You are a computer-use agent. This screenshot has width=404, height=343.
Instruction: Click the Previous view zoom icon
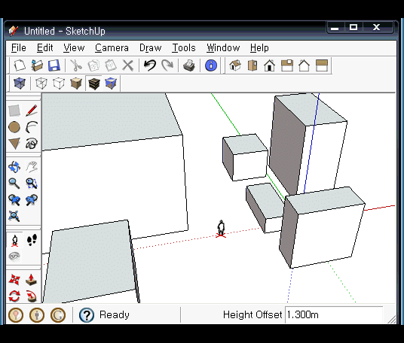tap(14, 200)
